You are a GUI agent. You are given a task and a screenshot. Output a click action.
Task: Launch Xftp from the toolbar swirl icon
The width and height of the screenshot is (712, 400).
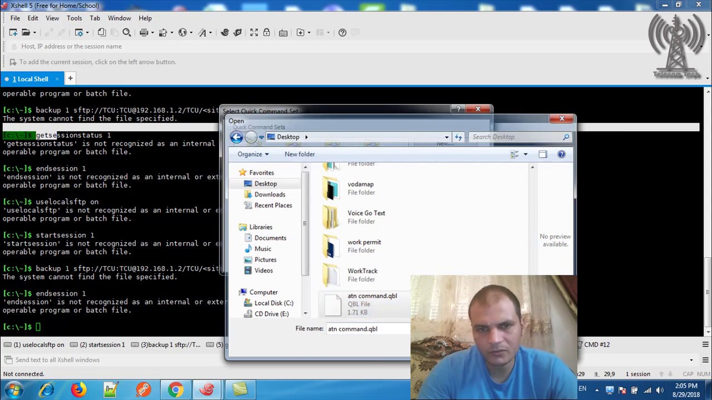(x=225, y=32)
